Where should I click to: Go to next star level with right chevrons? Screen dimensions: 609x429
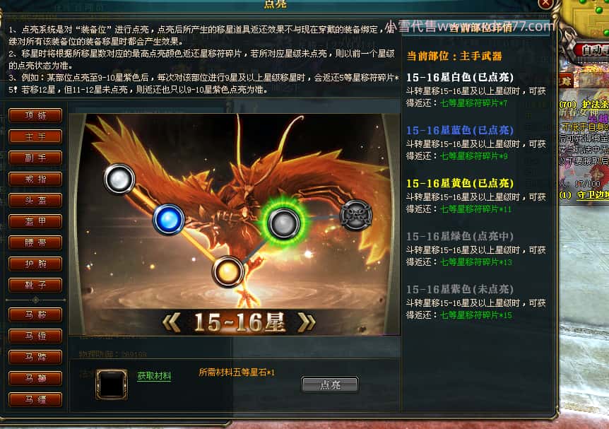pyautogui.click(x=307, y=322)
